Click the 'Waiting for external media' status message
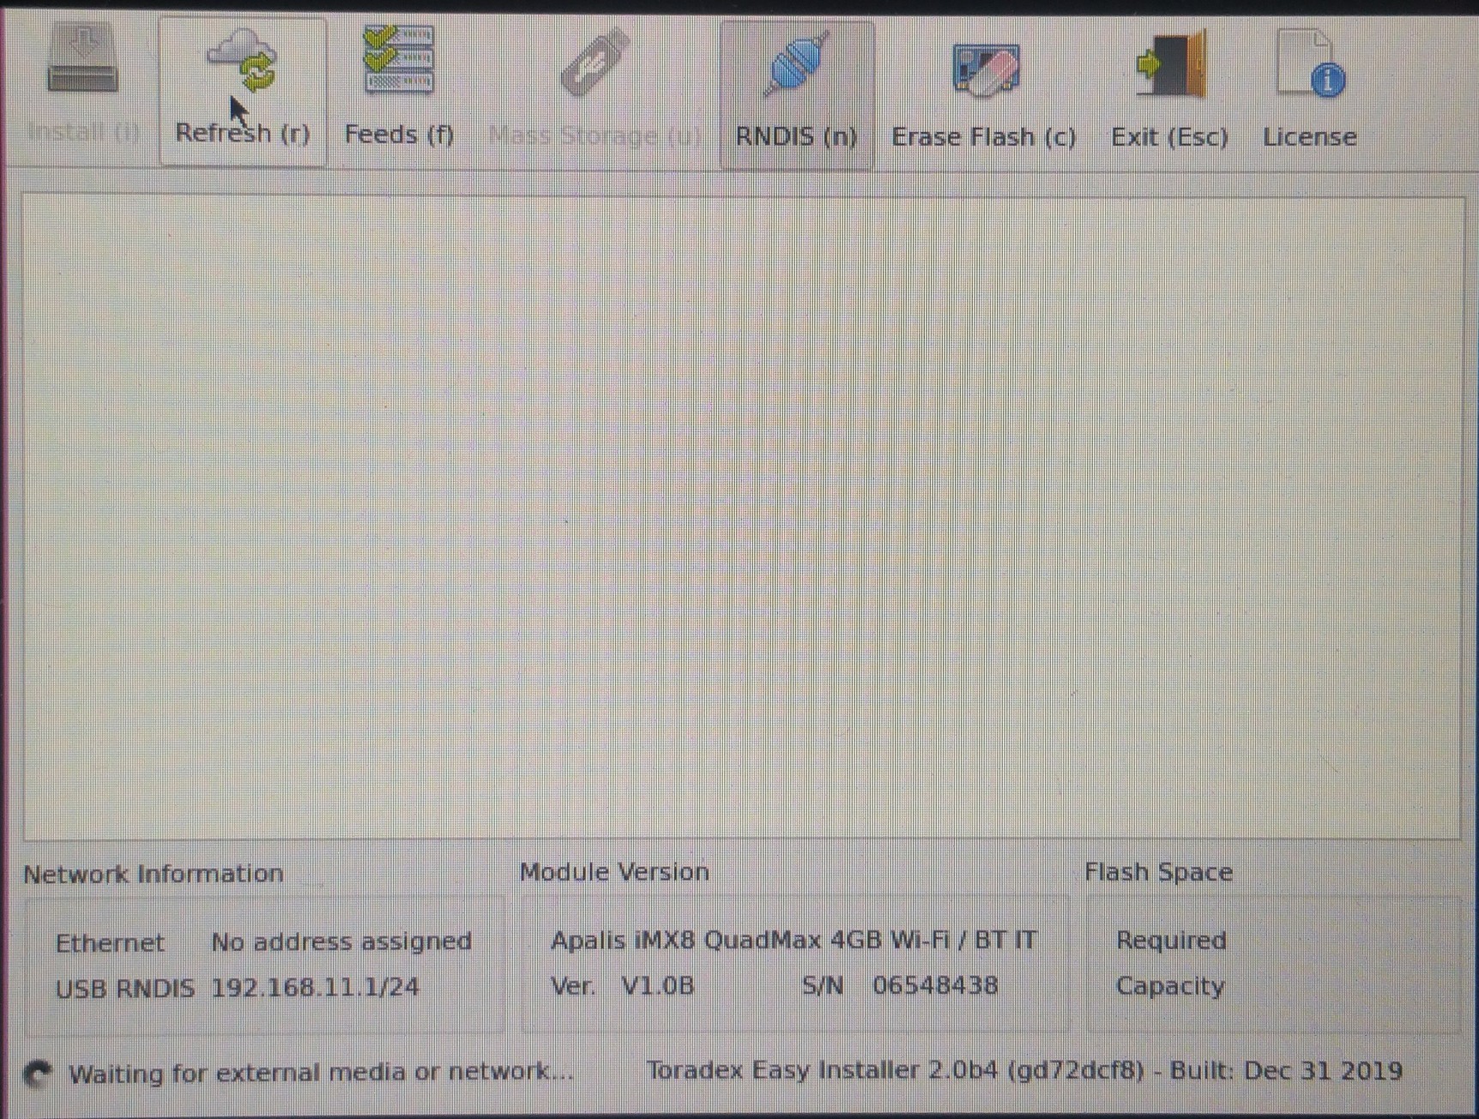The image size is (1479, 1119). [322, 1073]
